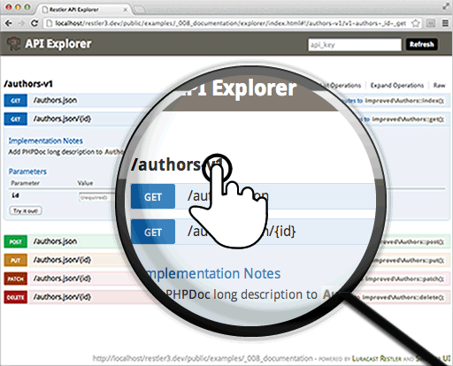
Task: Expand the GET /authors.json operation
Action: (55, 101)
